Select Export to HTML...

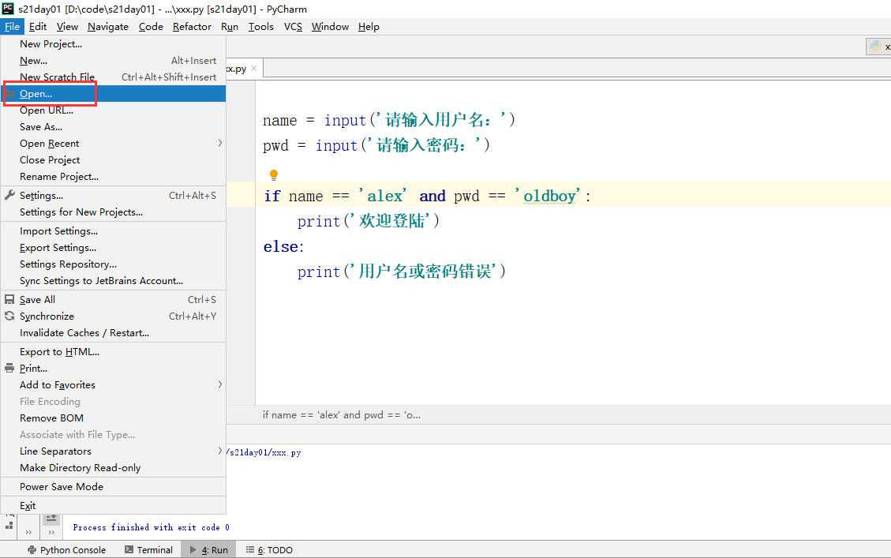pos(113,352)
